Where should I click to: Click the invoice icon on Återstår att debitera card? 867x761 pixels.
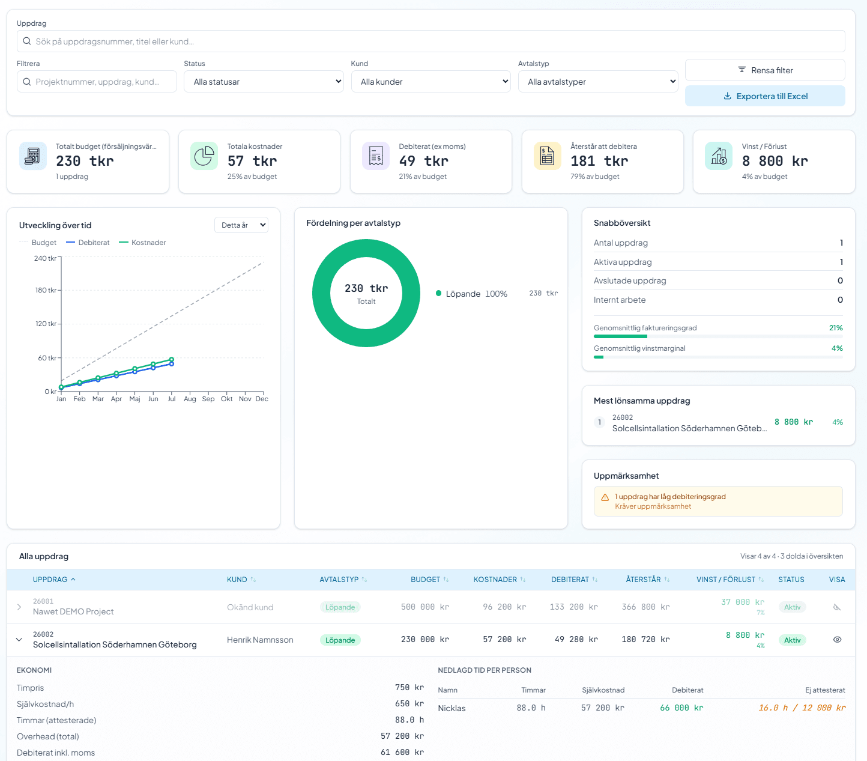point(548,156)
